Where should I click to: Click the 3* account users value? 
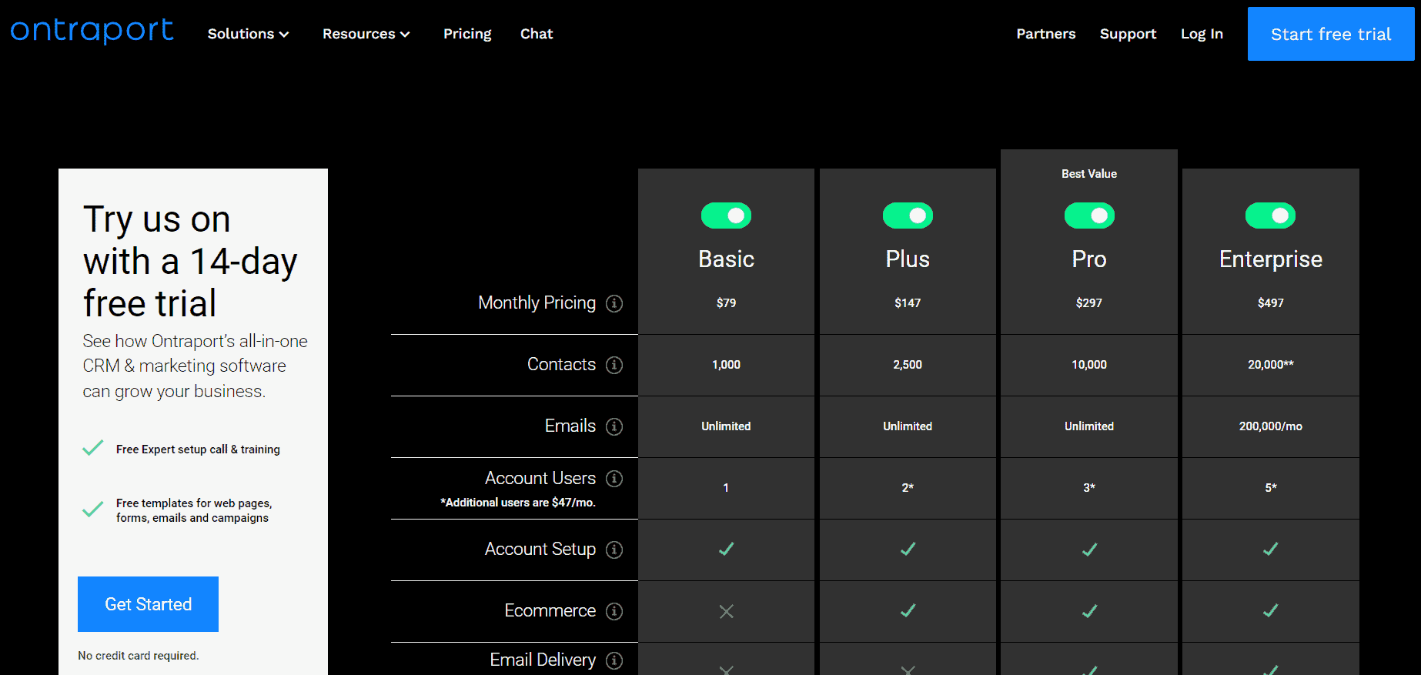click(1089, 488)
